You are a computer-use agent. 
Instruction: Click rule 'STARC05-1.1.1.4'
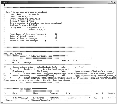(20, 98)
